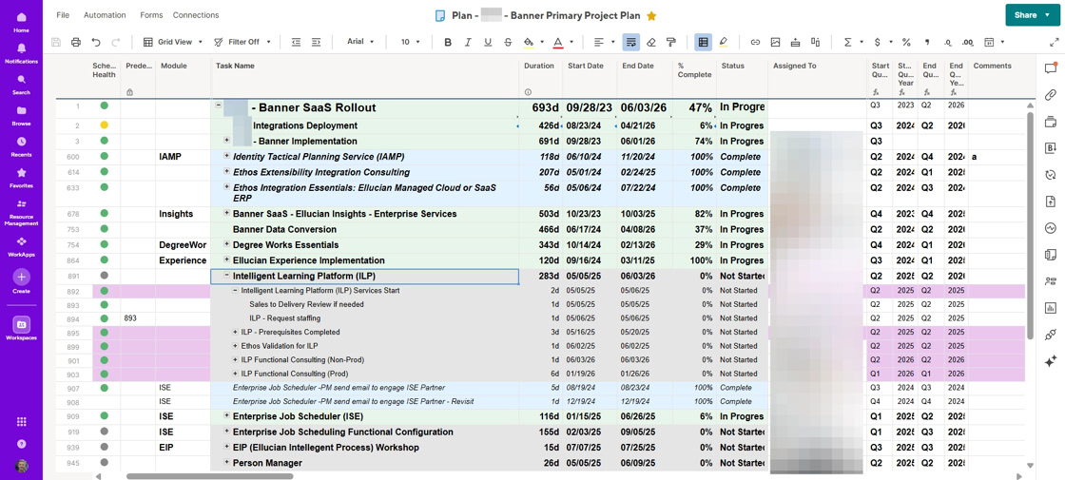Open the Grid View dropdown
This screenshot has width=1065, height=480.
[x=173, y=42]
